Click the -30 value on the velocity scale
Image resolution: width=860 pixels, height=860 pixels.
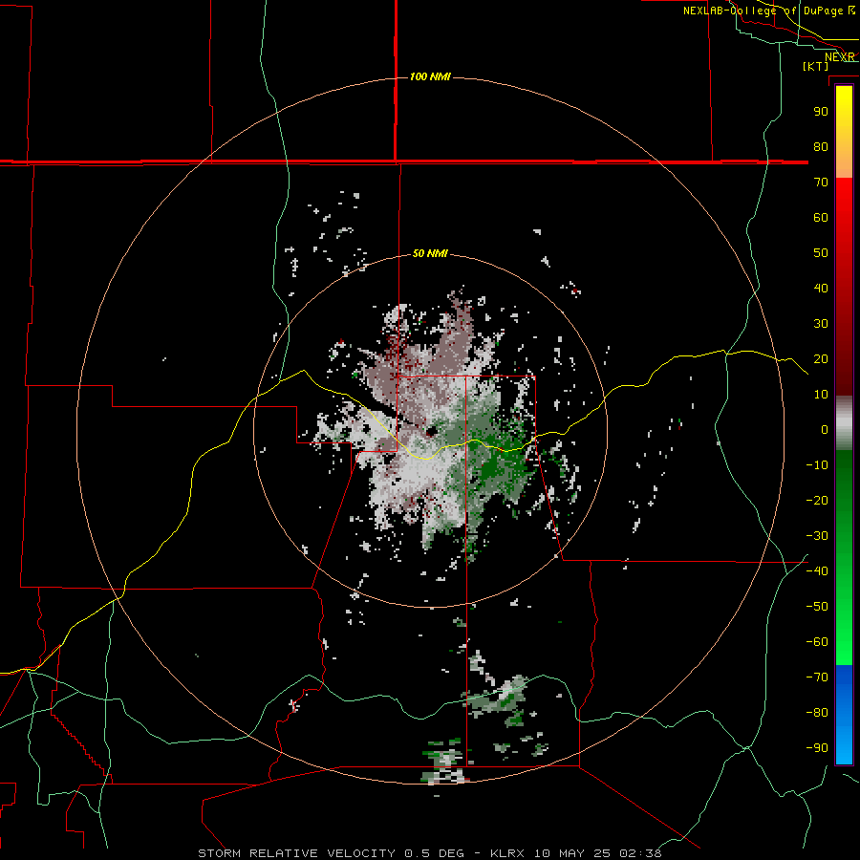point(817,536)
